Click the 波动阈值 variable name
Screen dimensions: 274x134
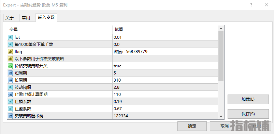point(23,87)
